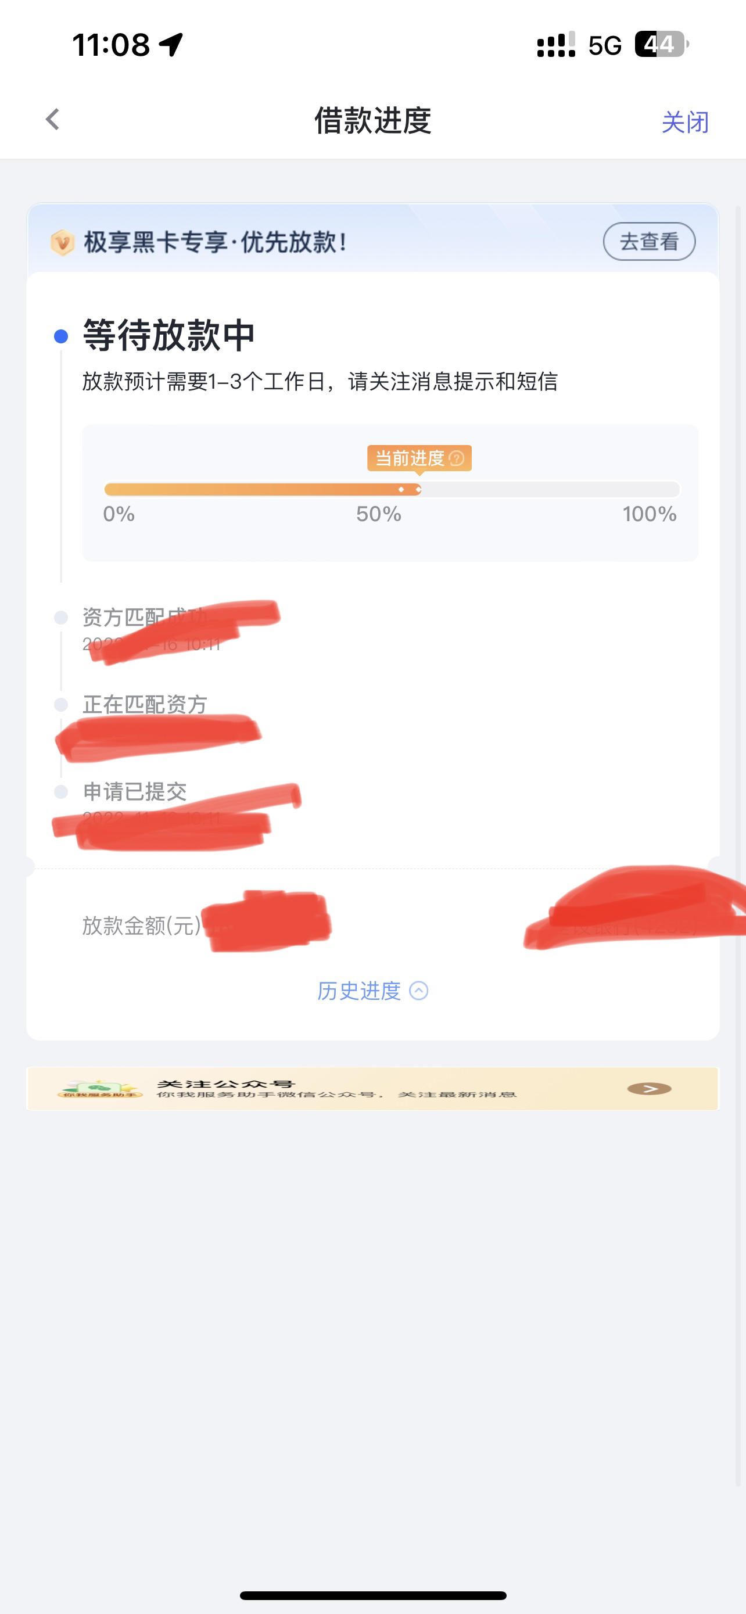The height and width of the screenshot is (1614, 746).
Task: Tap the arrow button on the banner
Action: [x=650, y=1088]
